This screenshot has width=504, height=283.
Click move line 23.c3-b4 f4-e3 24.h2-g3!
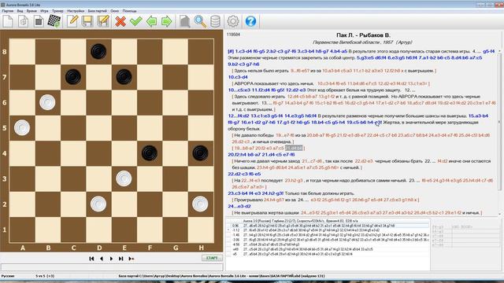pos(256,193)
